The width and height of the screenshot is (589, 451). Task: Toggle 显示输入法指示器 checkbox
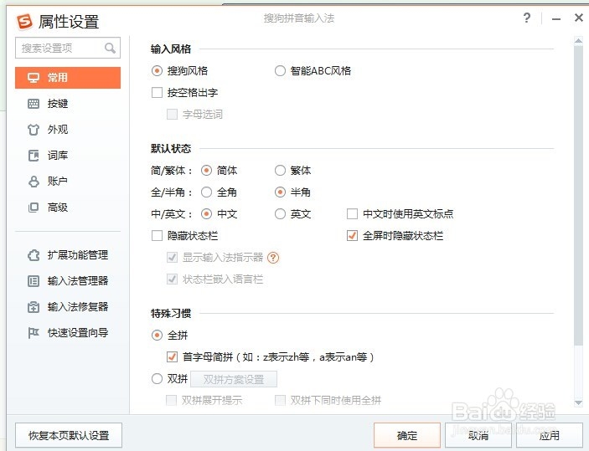tap(172, 258)
